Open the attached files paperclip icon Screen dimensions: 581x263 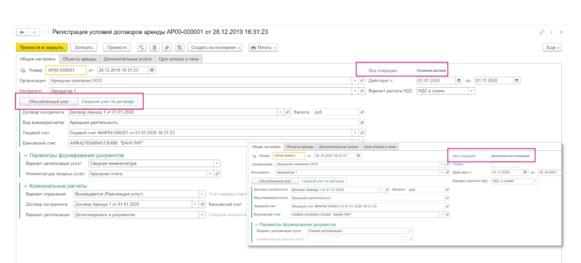point(167,47)
